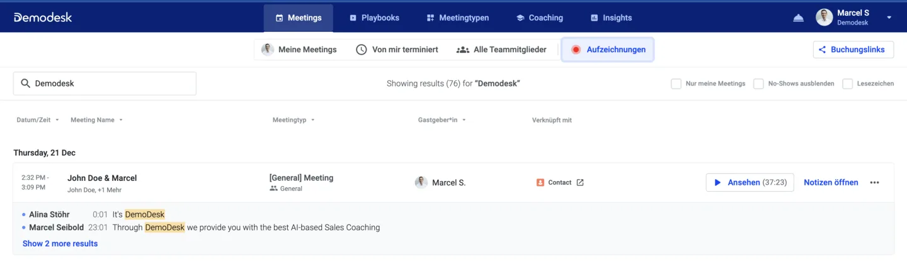Click John Doe, +1 Mehr participants text
The height and width of the screenshot is (262, 907).
pyautogui.click(x=94, y=190)
